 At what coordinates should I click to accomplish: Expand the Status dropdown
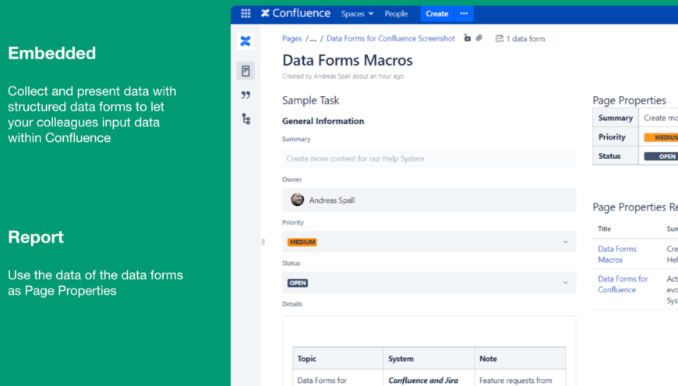coord(565,283)
